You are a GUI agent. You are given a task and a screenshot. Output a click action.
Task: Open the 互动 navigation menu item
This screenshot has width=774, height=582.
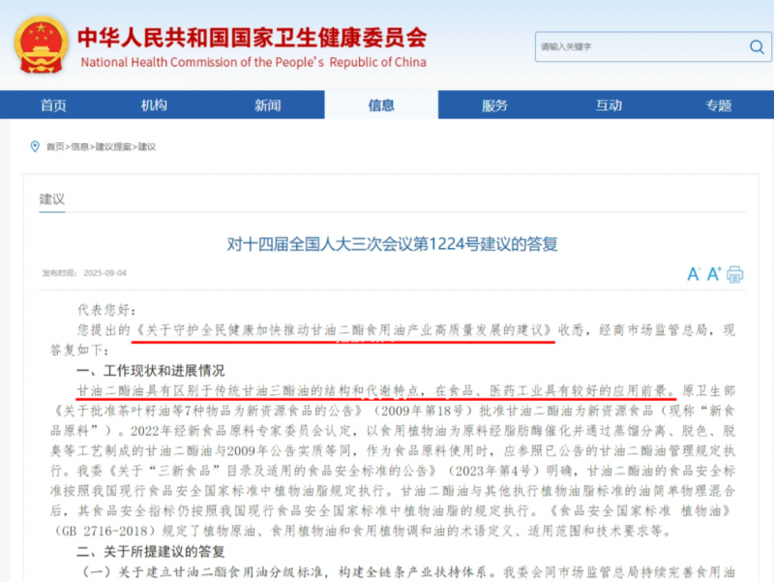(x=609, y=106)
